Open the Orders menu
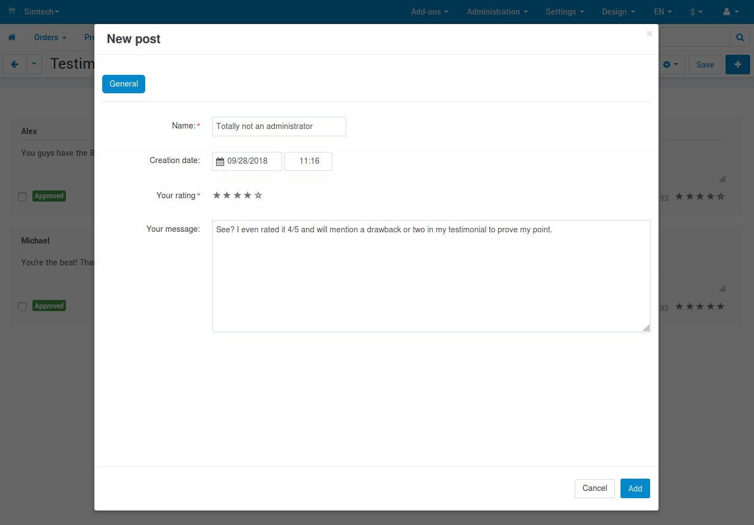Image resolution: width=754 pixels, height=525 pixels. pos(50,37)
